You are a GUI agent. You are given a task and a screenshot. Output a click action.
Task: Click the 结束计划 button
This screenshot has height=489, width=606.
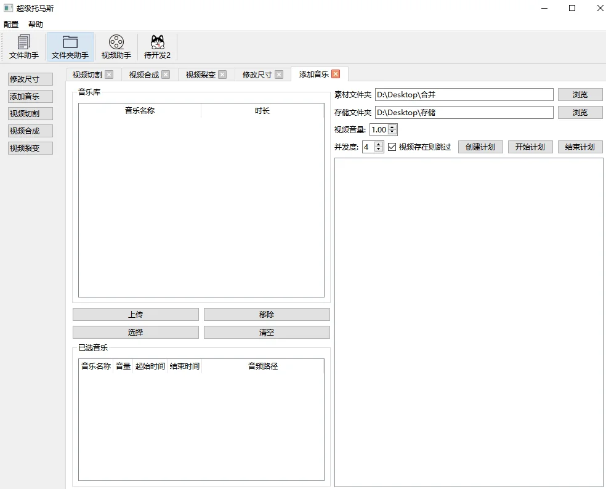pos(580,147)
